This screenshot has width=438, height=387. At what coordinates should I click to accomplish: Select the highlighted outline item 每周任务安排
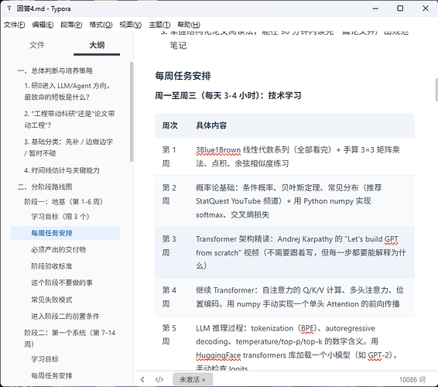click(x=65, y=233)
